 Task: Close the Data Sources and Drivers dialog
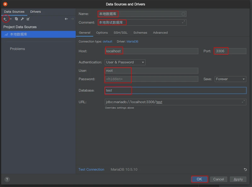pyautogui.click(x=5, y=4)
